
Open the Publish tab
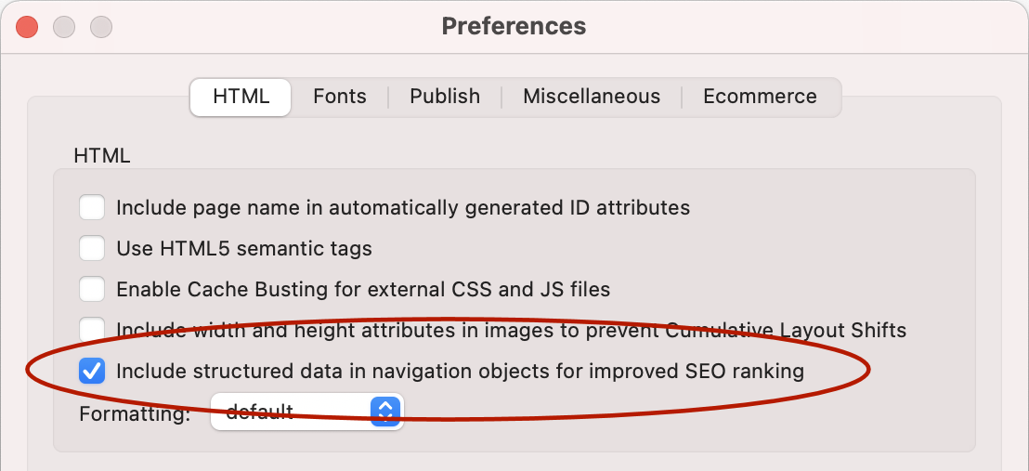[445, 97]
